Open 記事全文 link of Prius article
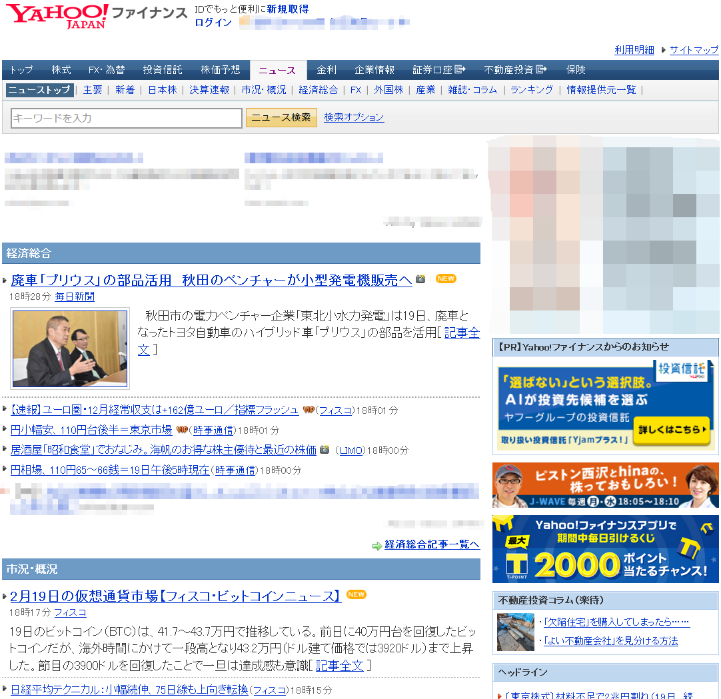721x699 pixels. (462, 333)
